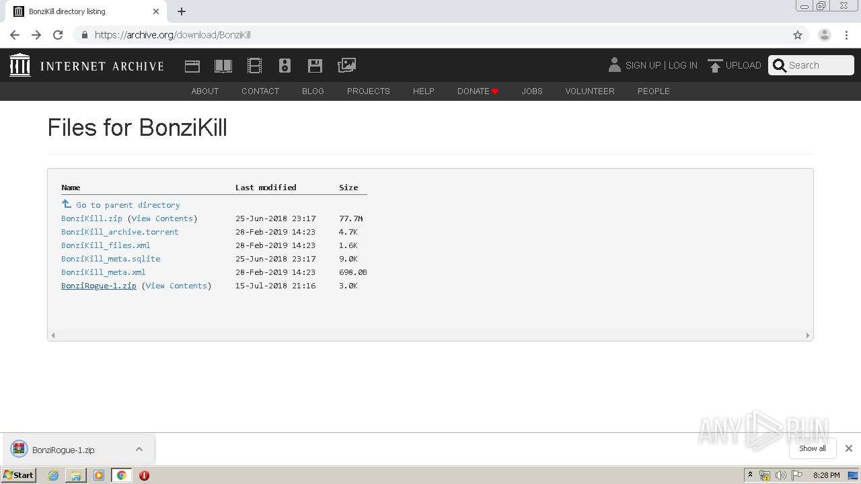Open the DONATE menu item
Image resolution: width=861 pixels, height=484 pixels.
tap(478, 91)
